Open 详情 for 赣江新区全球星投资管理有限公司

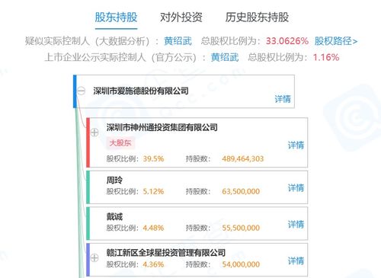pyautogui.click(x=296, y=260)
